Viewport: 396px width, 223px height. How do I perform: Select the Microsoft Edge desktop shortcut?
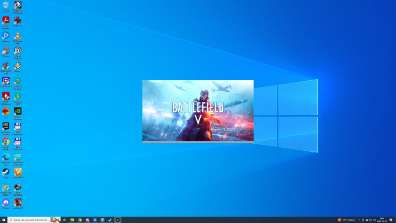[6, 159]
